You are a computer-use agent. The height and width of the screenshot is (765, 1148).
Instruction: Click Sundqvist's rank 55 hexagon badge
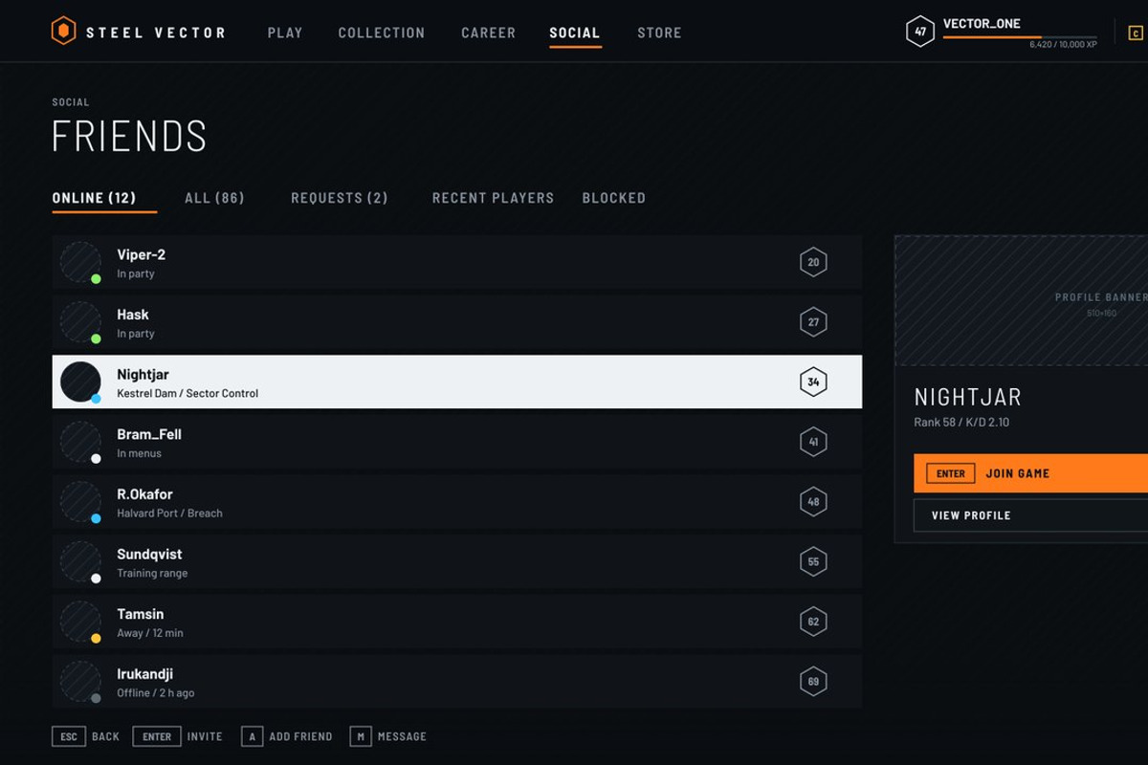[x=813, y=561]
